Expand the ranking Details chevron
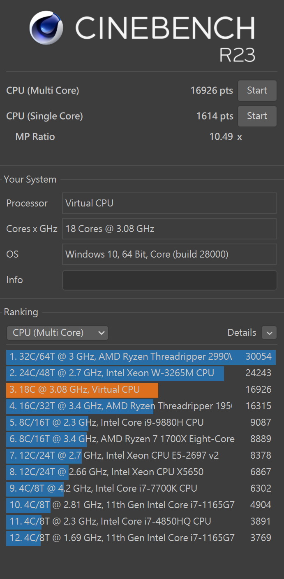 (269, 333)
